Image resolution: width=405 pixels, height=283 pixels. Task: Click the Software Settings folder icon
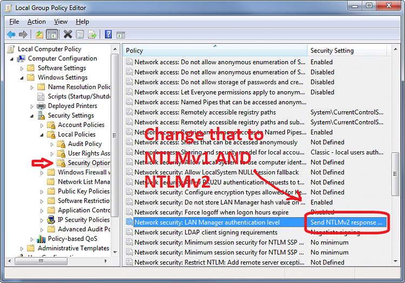click(31, 68)
